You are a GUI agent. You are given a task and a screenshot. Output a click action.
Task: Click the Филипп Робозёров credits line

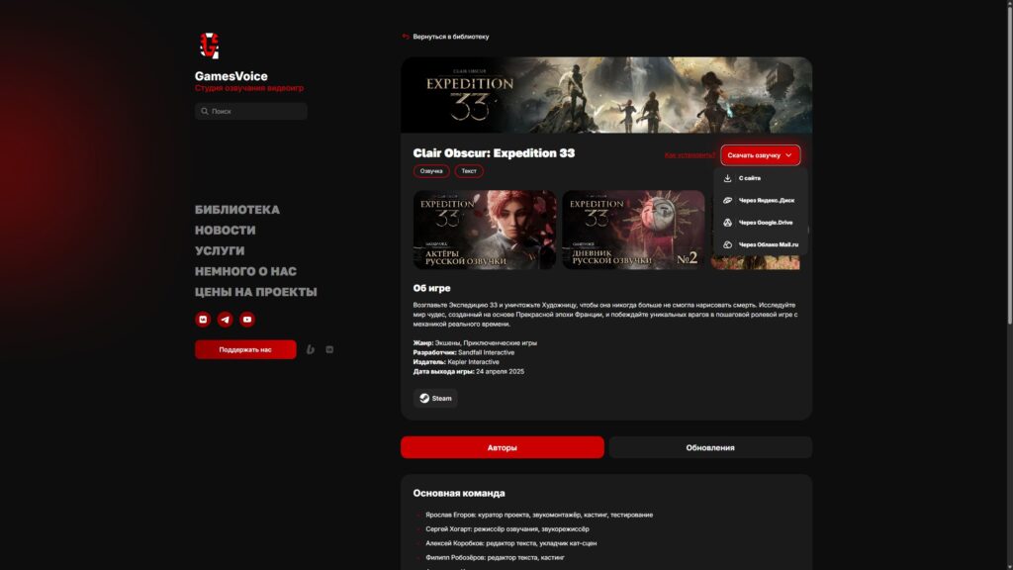tap(495, 558)
